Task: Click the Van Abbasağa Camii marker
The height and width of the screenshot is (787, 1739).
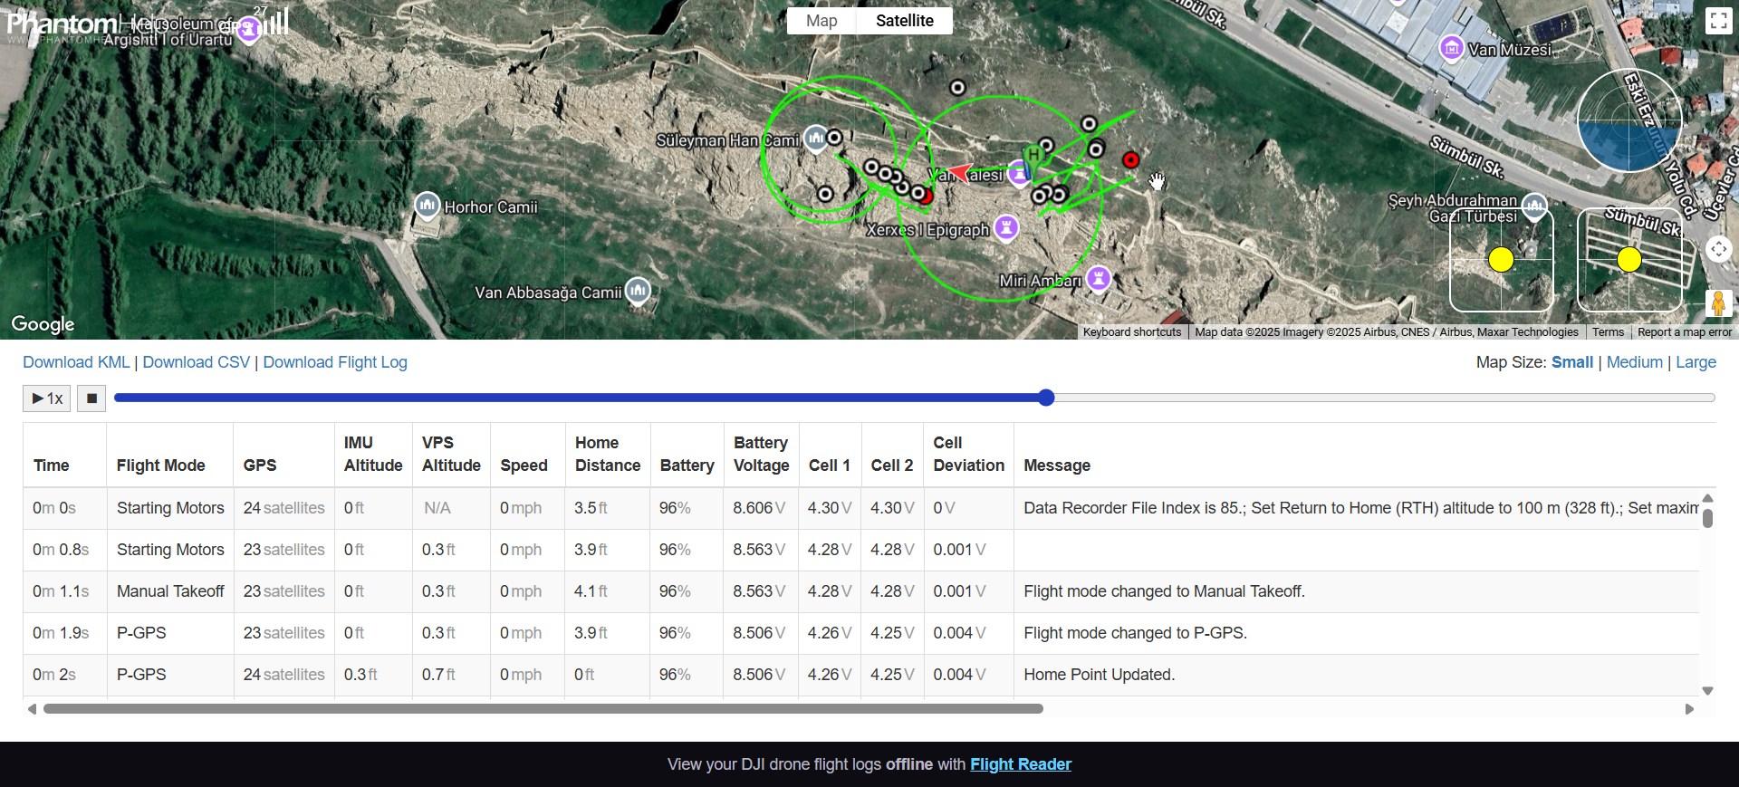Action: [x=638, y=291]
